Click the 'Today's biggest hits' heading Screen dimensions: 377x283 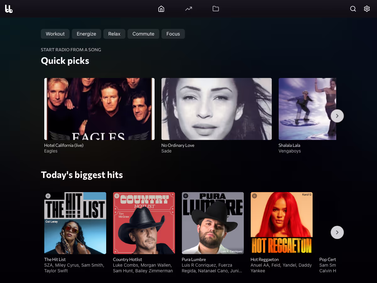tap(82, 175)
